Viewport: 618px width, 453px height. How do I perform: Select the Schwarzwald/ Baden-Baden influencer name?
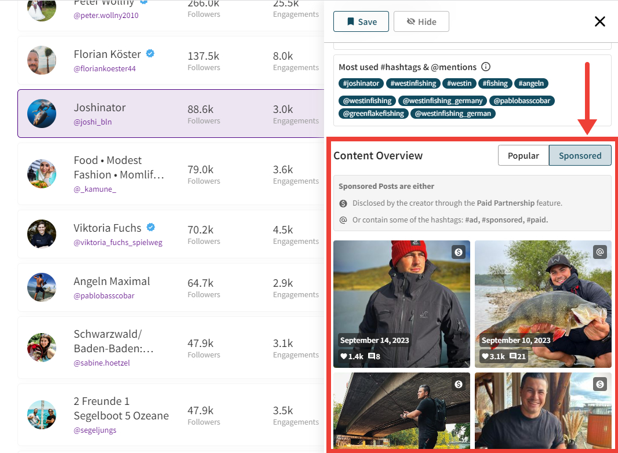tap(114, 341)
